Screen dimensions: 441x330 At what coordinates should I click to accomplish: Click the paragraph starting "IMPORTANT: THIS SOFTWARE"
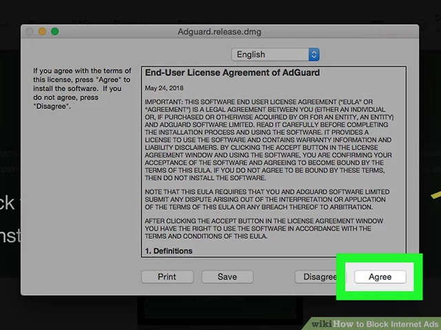[269, 140]
